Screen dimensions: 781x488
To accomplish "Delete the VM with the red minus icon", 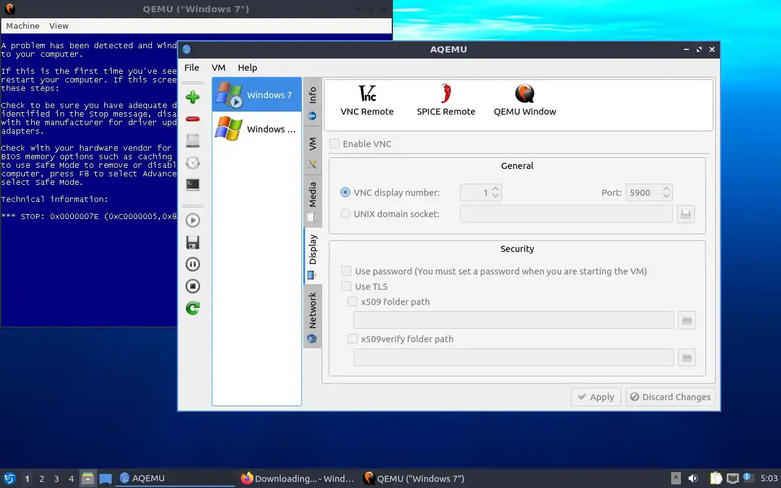I will tap(193, 119).
